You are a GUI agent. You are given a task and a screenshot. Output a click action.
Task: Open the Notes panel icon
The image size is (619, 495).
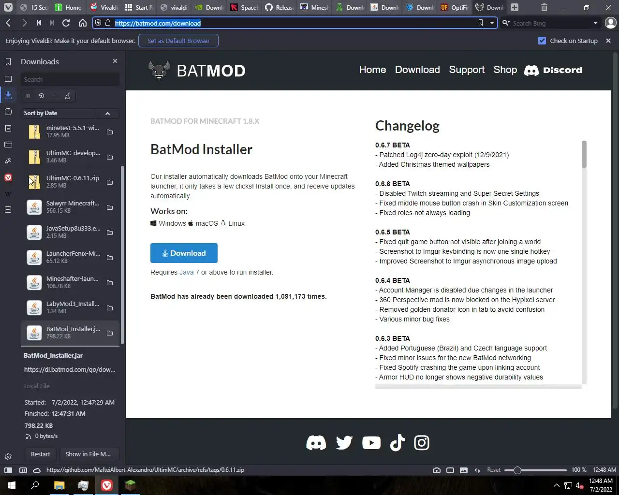coord(8,128)
